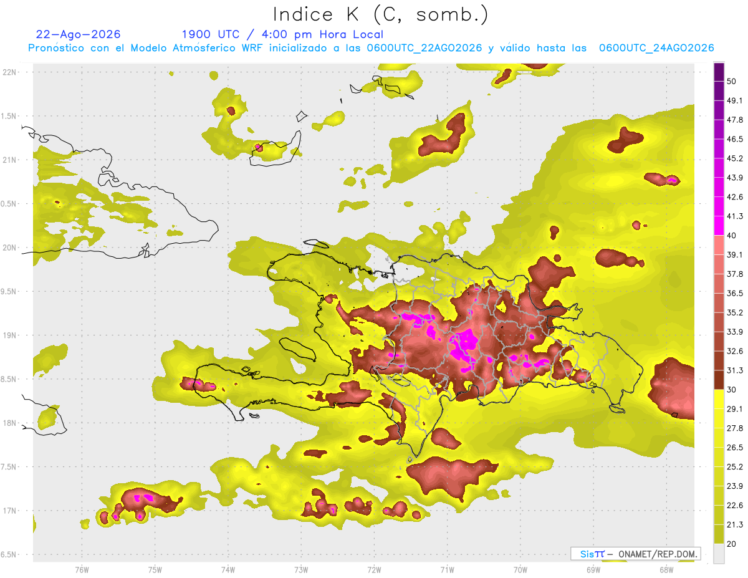Viewport: 748px width, 578px height.
Task: Click colorbar value "47.8"
Action: tap(735, 120)
